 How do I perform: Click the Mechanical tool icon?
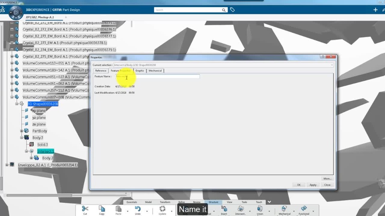284,209
